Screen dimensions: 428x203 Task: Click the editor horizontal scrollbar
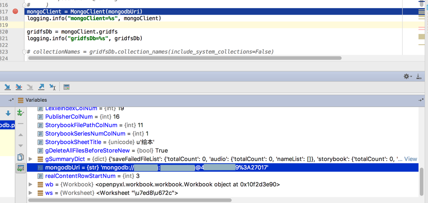[x=185, y=58]
